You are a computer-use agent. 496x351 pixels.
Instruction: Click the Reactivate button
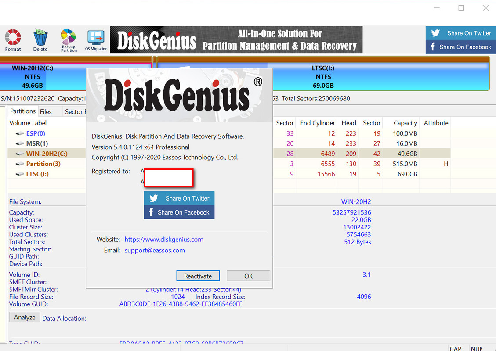[198, 276]
